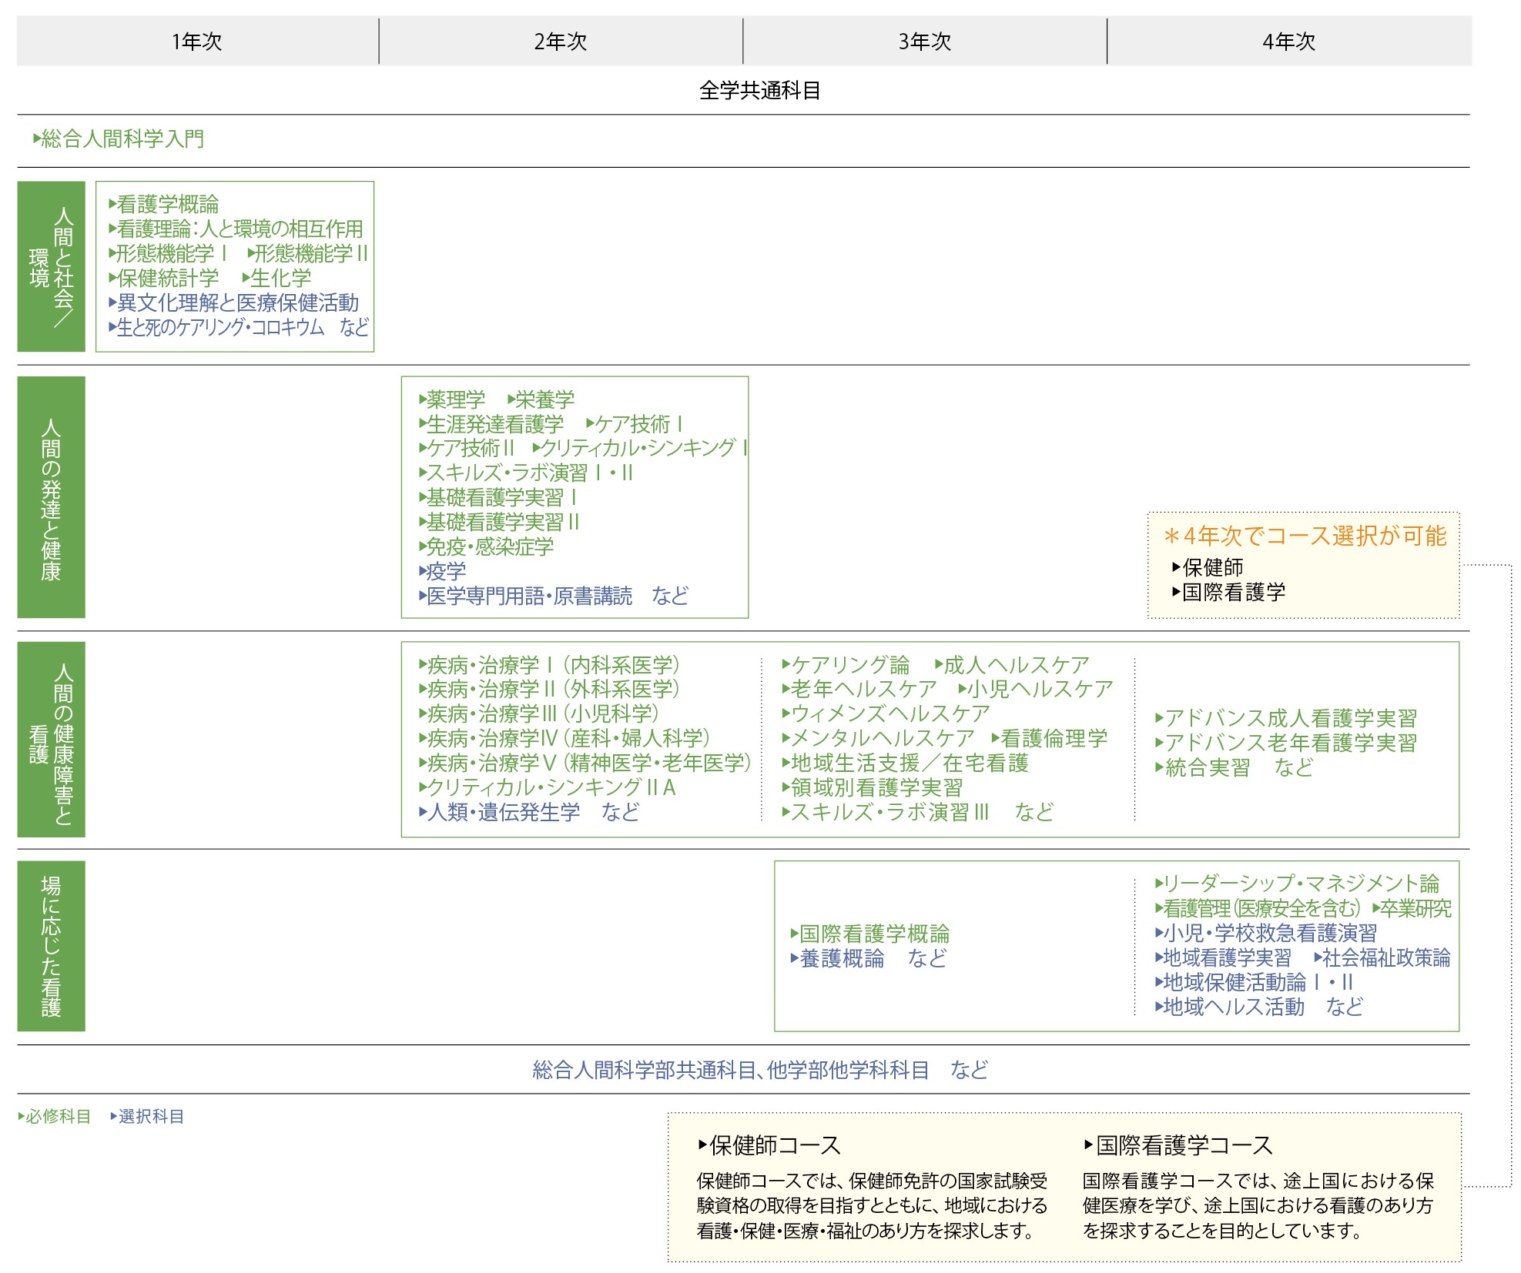The height and width of the screenshot is (1273, 1521).
Task: Click 生と死のケアリング・コロキウム elective
Action: point(217,327)
